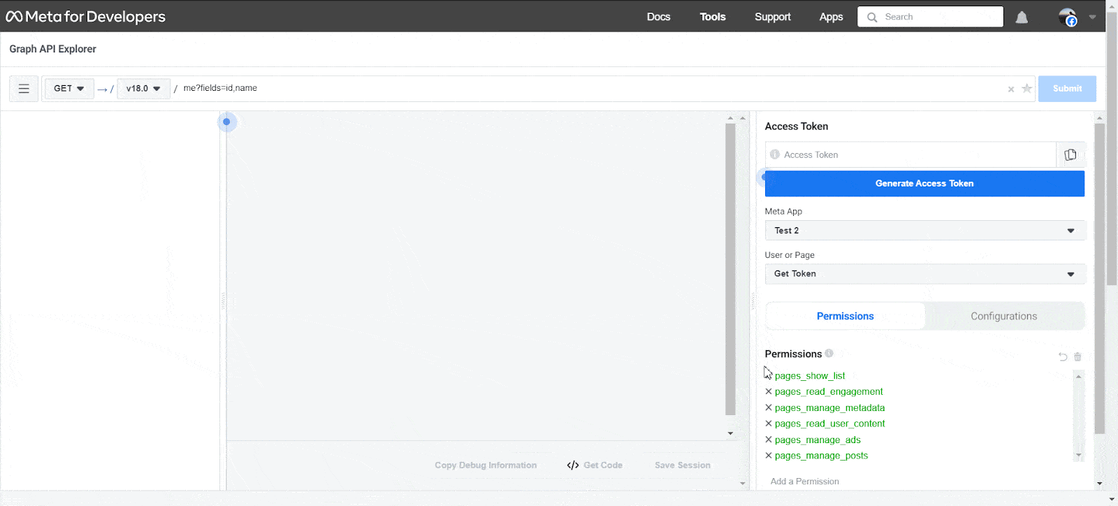1118x506 pixels.
Task: Clear the query with the X icon
Action: (x=1010, y=89)
